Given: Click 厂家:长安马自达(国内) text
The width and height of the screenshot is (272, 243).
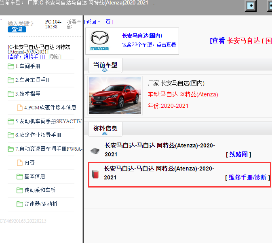Looking at the screenshot, I should click(x=176, y=83).
